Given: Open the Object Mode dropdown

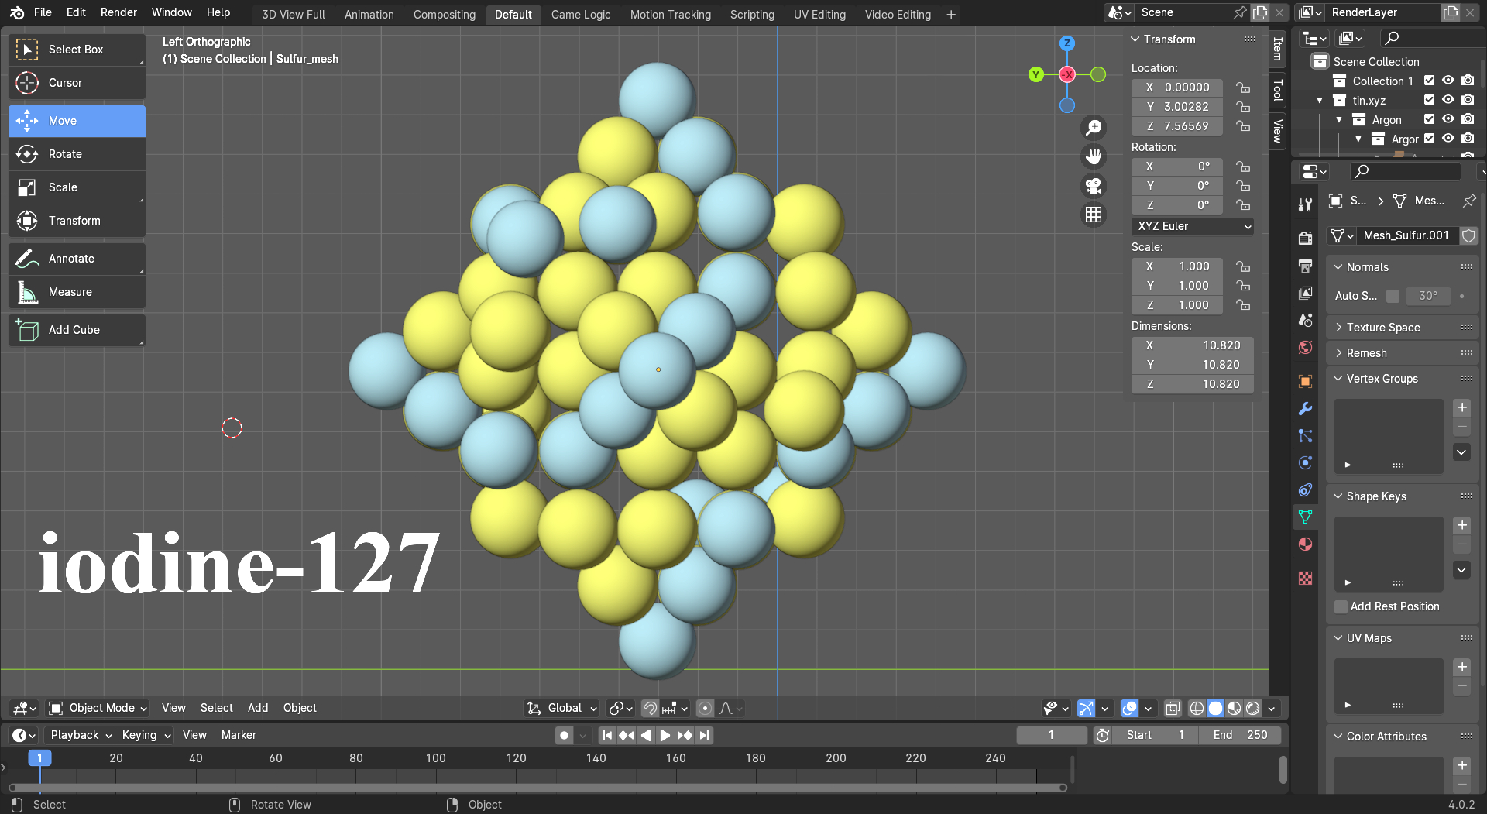Looking at the screenshot, I should 98,708.
